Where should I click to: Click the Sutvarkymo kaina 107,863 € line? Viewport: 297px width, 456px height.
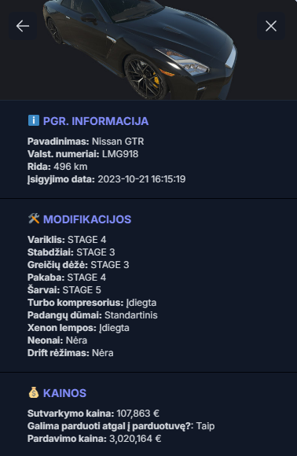coord(93,414)
